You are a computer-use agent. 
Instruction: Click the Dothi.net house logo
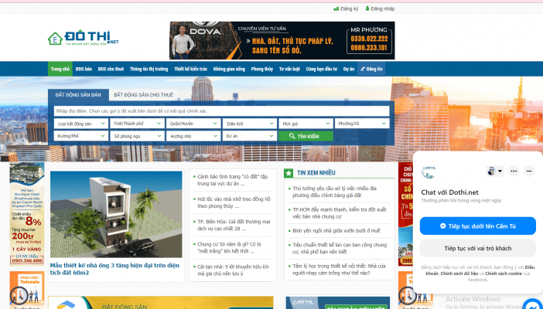tap(55, 39)
